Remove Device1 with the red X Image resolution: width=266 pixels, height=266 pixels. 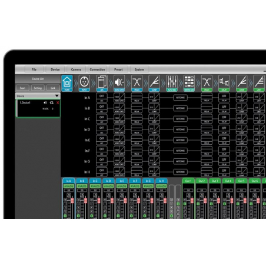58,103
